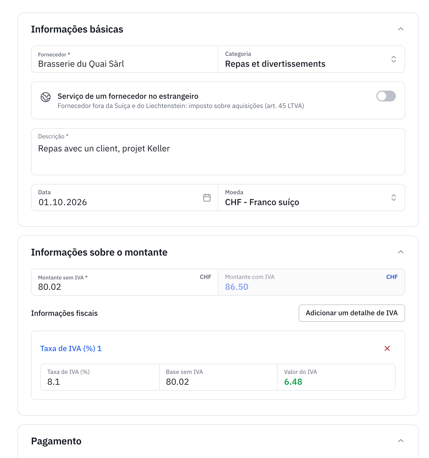Click the grey CHF label in Montante sem IVA
429x458 pixels.
[x=206, y=277]
